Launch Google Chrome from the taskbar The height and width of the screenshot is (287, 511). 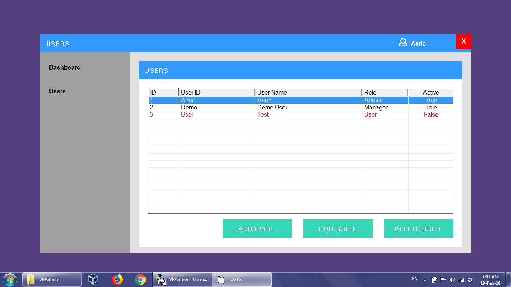[140, 279]
